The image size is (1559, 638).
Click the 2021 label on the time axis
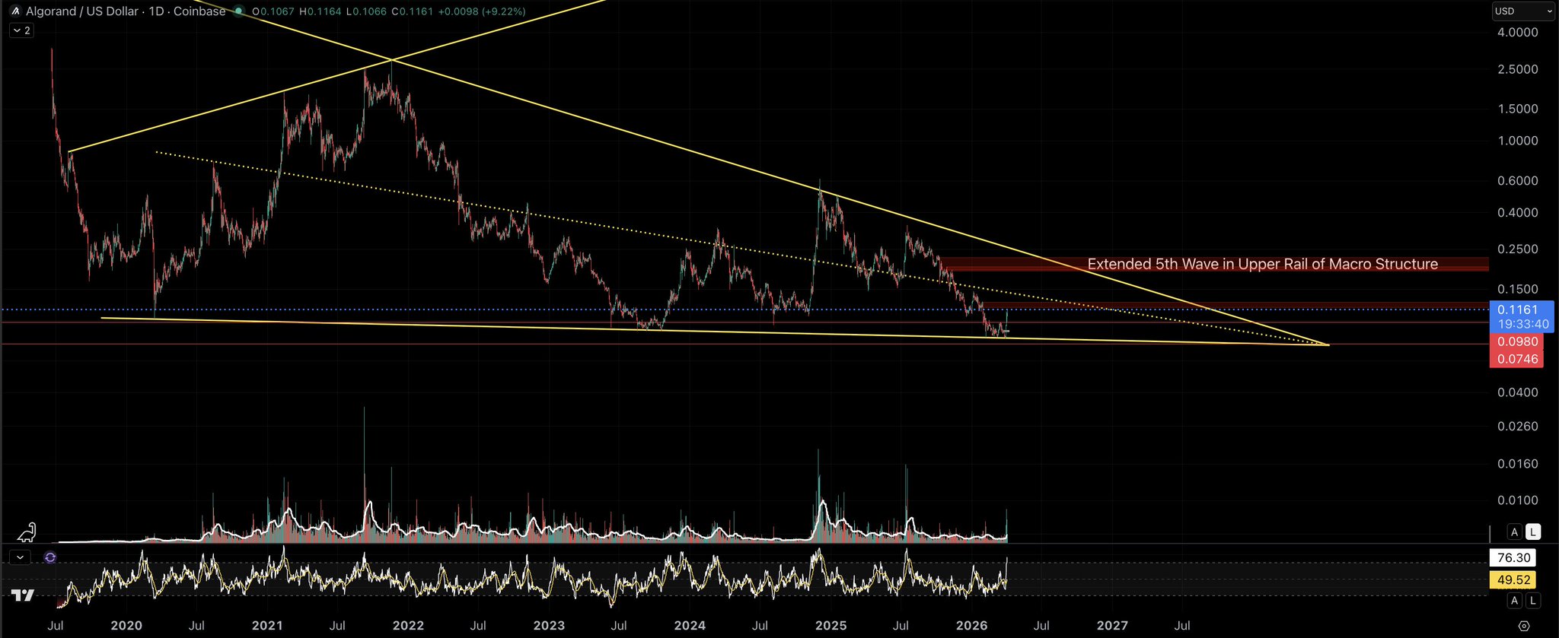coord(267,626)
